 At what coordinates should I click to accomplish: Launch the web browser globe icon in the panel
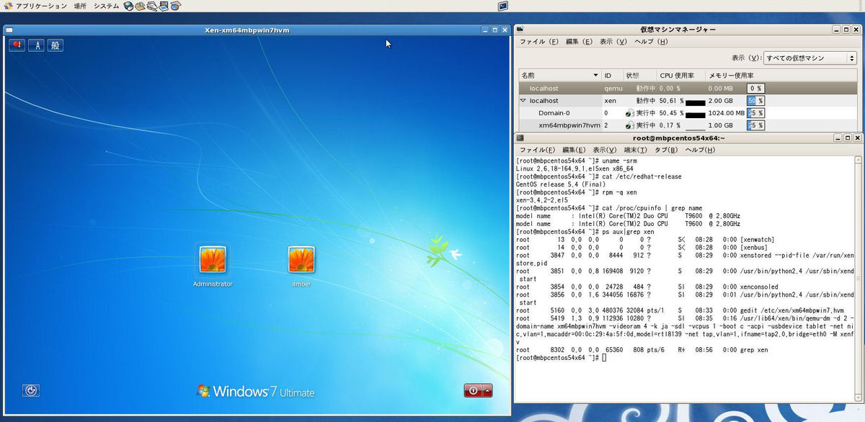pyautogui.click(x=128, y=6)
